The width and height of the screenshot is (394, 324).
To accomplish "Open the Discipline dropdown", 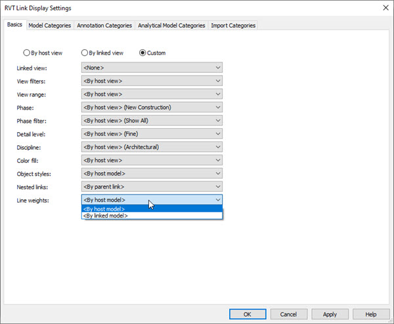I will pos(152,147).
